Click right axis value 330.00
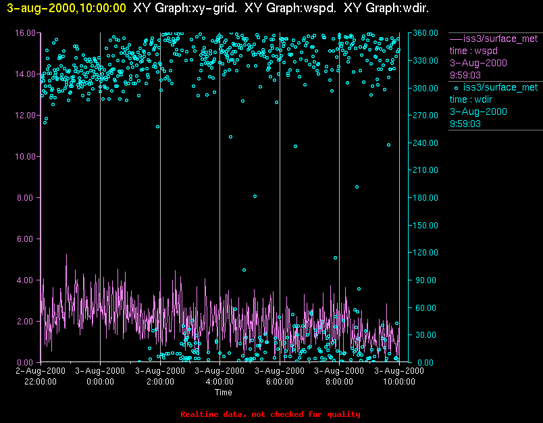Image resolution: width=543 pixels, height=423 pixels. (425, 61)
